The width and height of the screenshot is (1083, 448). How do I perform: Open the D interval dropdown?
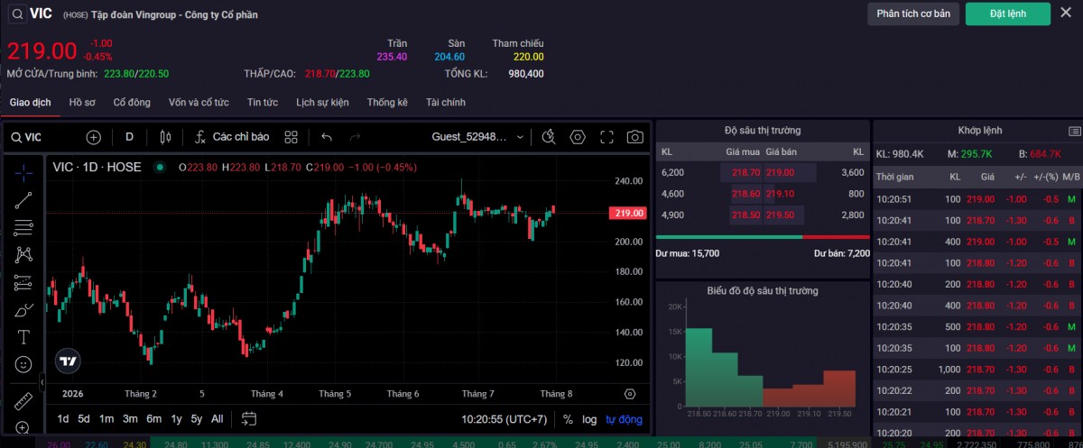129,137
